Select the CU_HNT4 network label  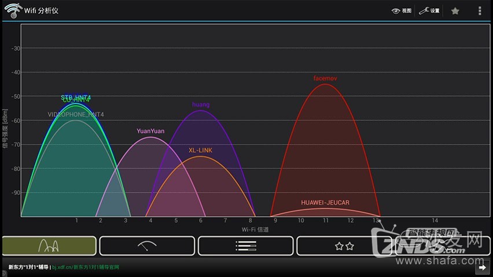tap(76, 100)
